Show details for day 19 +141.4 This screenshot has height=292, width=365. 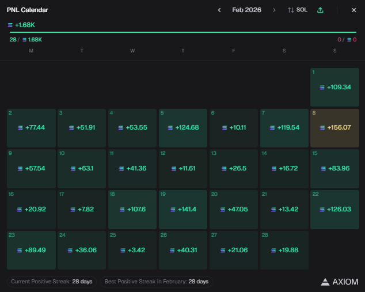point(183,210)
